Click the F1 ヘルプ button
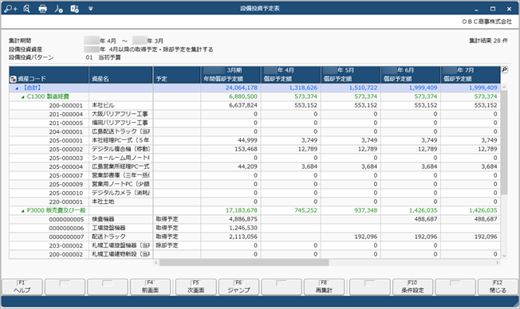The width and height of the screenshot is (520, 309). (x=22, y=287)
